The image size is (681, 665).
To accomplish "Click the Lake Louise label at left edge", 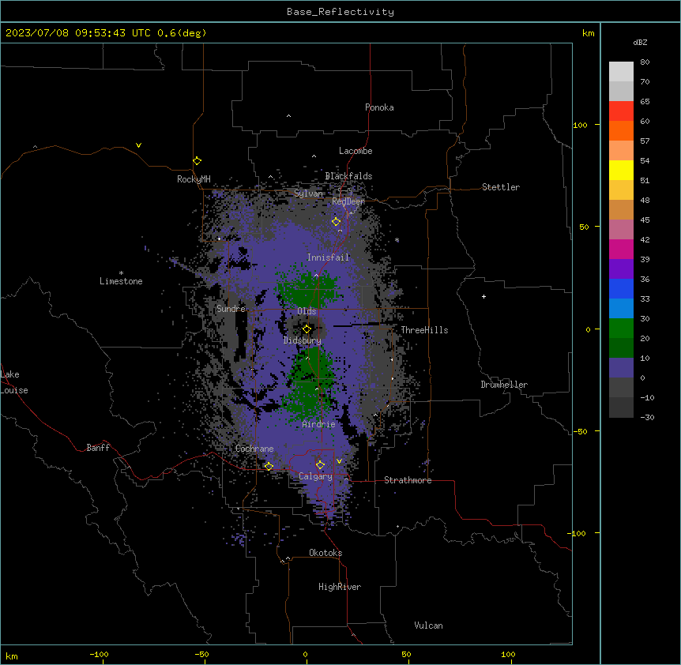I will coord(14,382).
